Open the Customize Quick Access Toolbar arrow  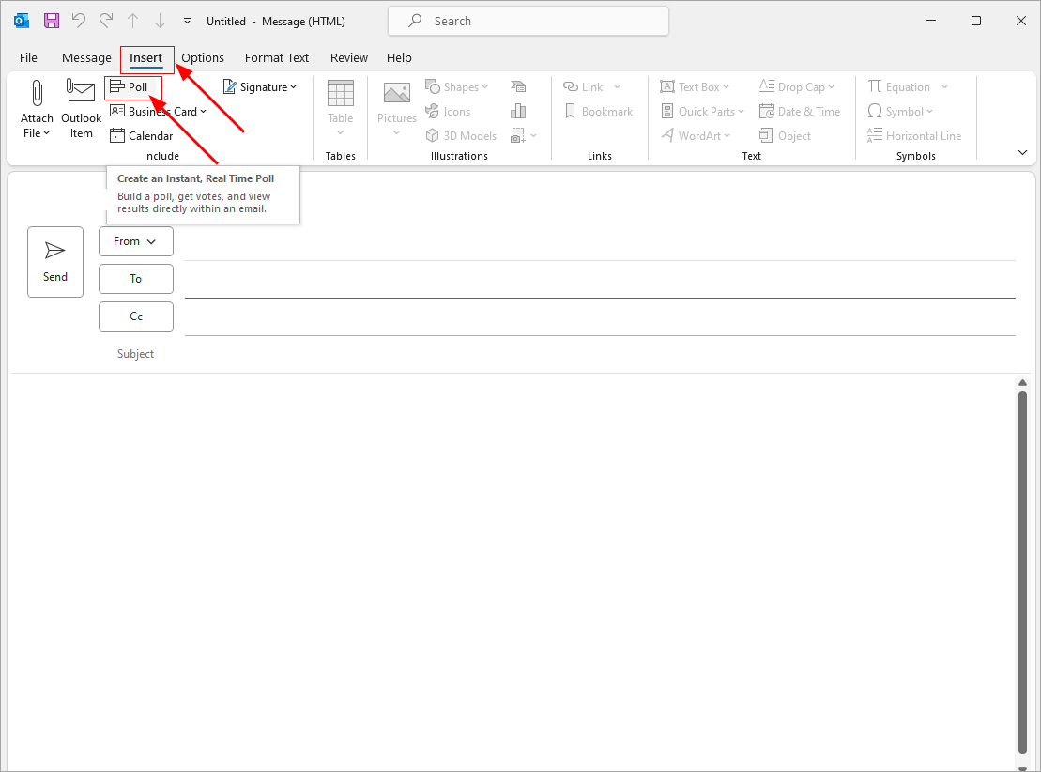187,21
